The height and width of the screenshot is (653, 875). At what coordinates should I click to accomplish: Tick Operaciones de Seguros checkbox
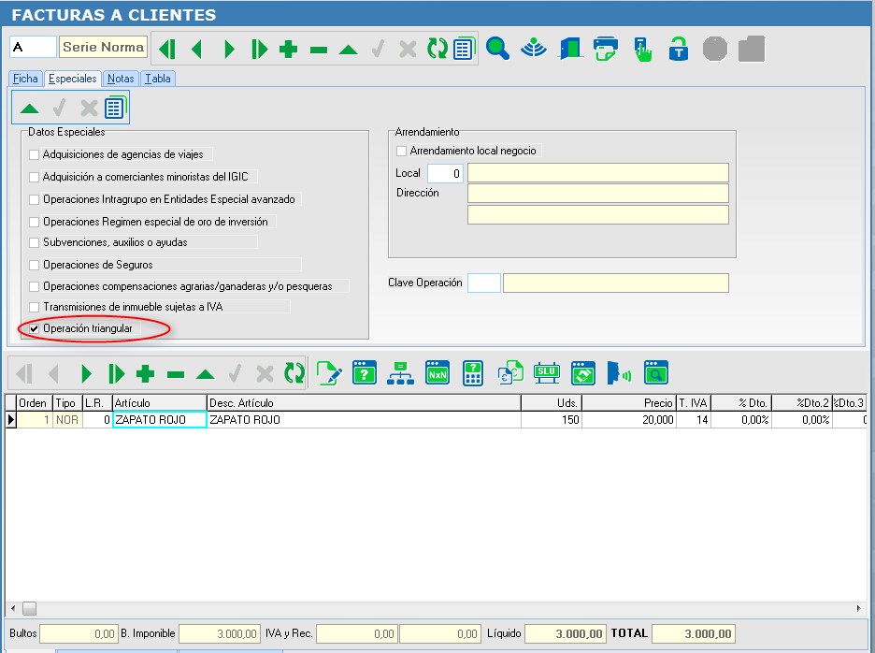pos(34,265)
